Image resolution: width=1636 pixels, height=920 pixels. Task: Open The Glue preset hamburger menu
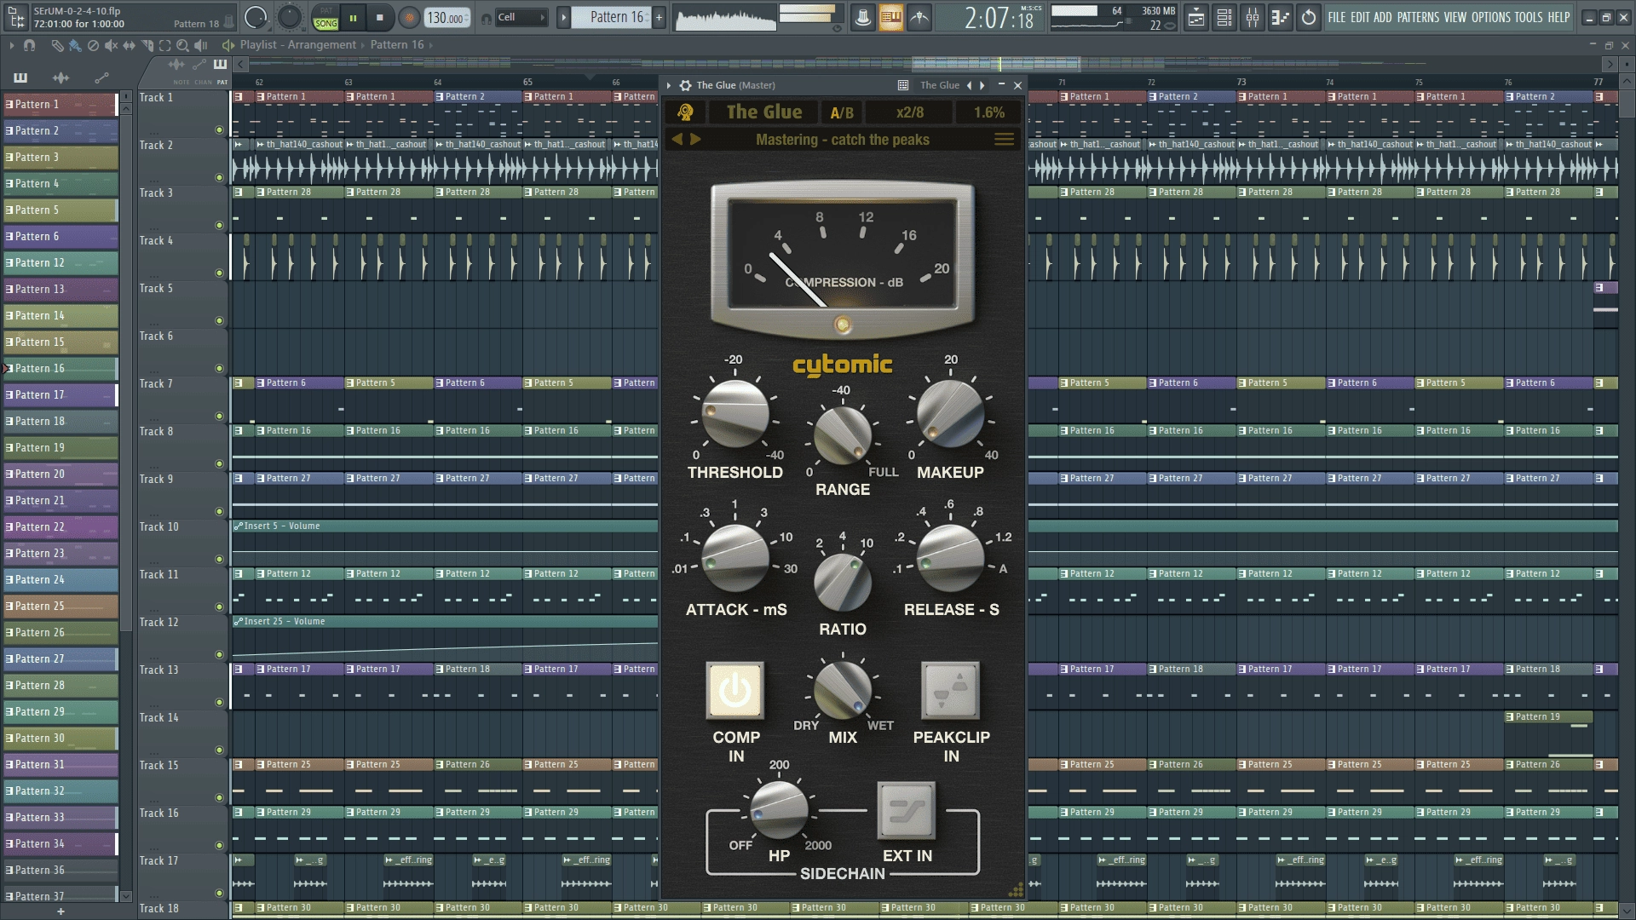pyautogui.click(x=1005, y=140)
